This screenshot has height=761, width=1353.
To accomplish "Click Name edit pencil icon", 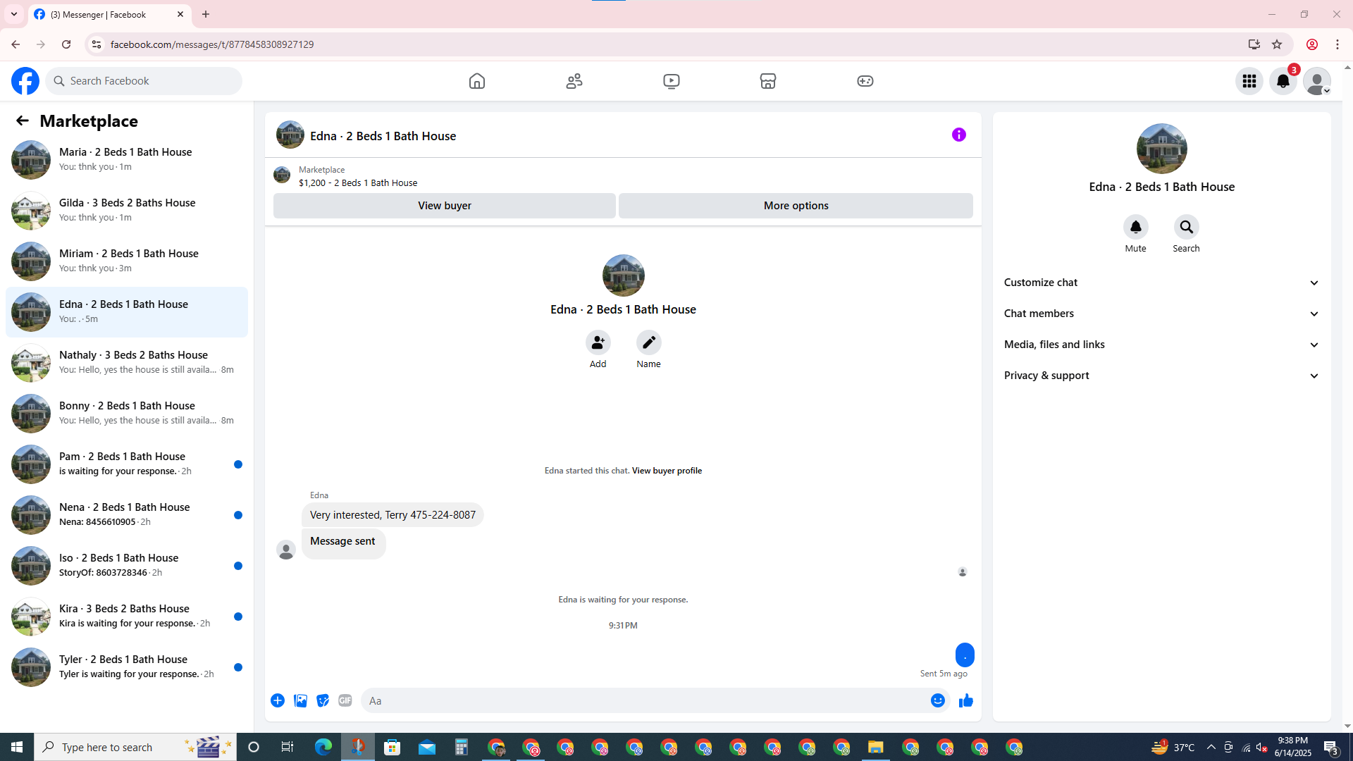I will (x=649, y=342).
